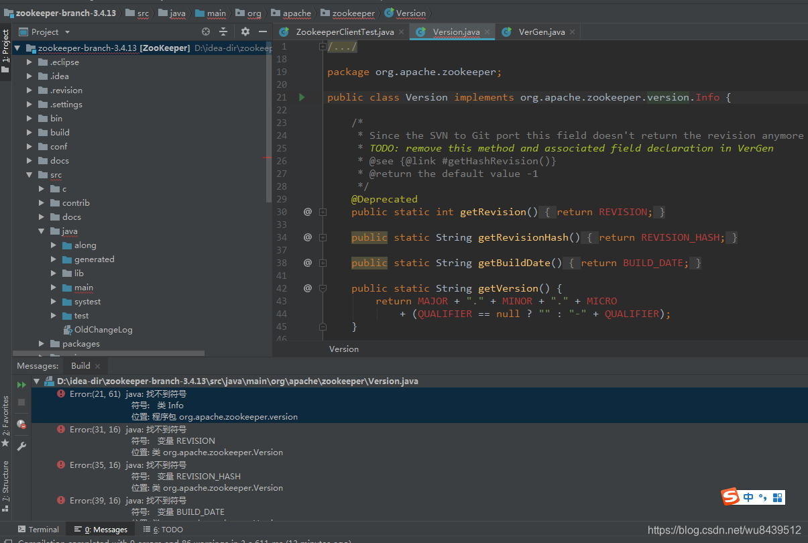Open the 2: Favorites side tool window
808x543 pixels.
click(5, 422)
